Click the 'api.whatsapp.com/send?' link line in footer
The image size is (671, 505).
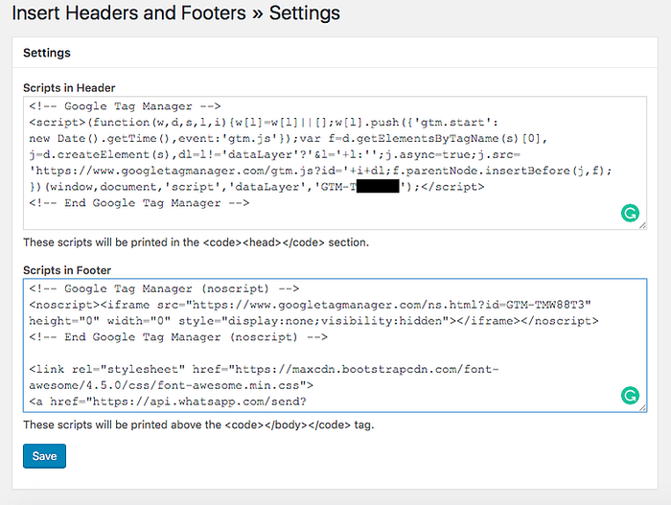[168, 402]
